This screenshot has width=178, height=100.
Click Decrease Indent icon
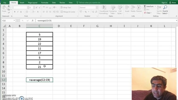point(54,12)
